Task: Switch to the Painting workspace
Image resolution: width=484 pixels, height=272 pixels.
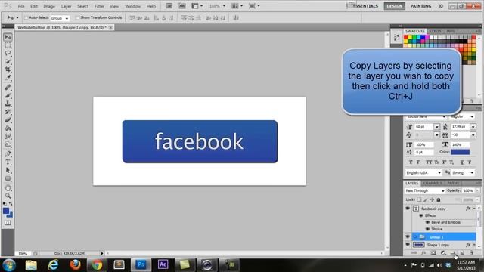Action: click(420, 6)
